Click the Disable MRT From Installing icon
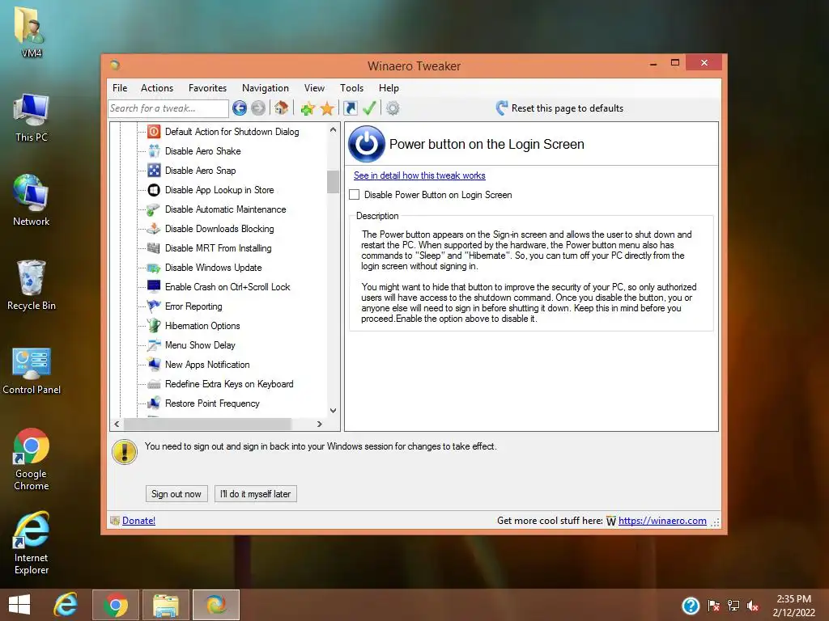 [154, 247]
